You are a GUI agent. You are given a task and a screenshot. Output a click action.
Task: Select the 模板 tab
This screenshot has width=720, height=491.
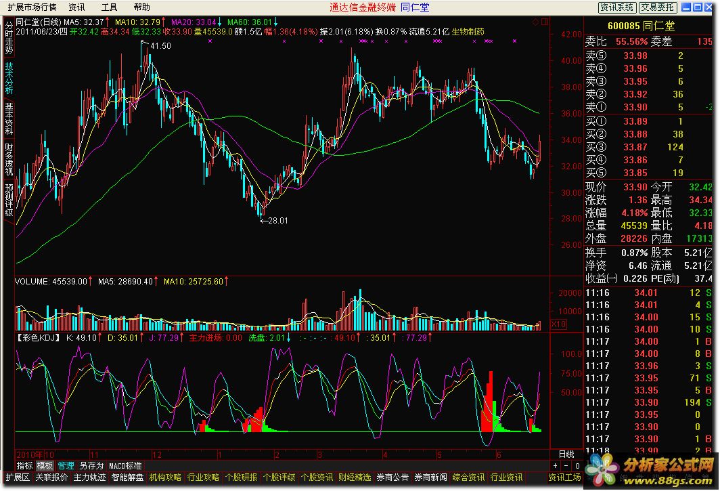click(45, 466)
